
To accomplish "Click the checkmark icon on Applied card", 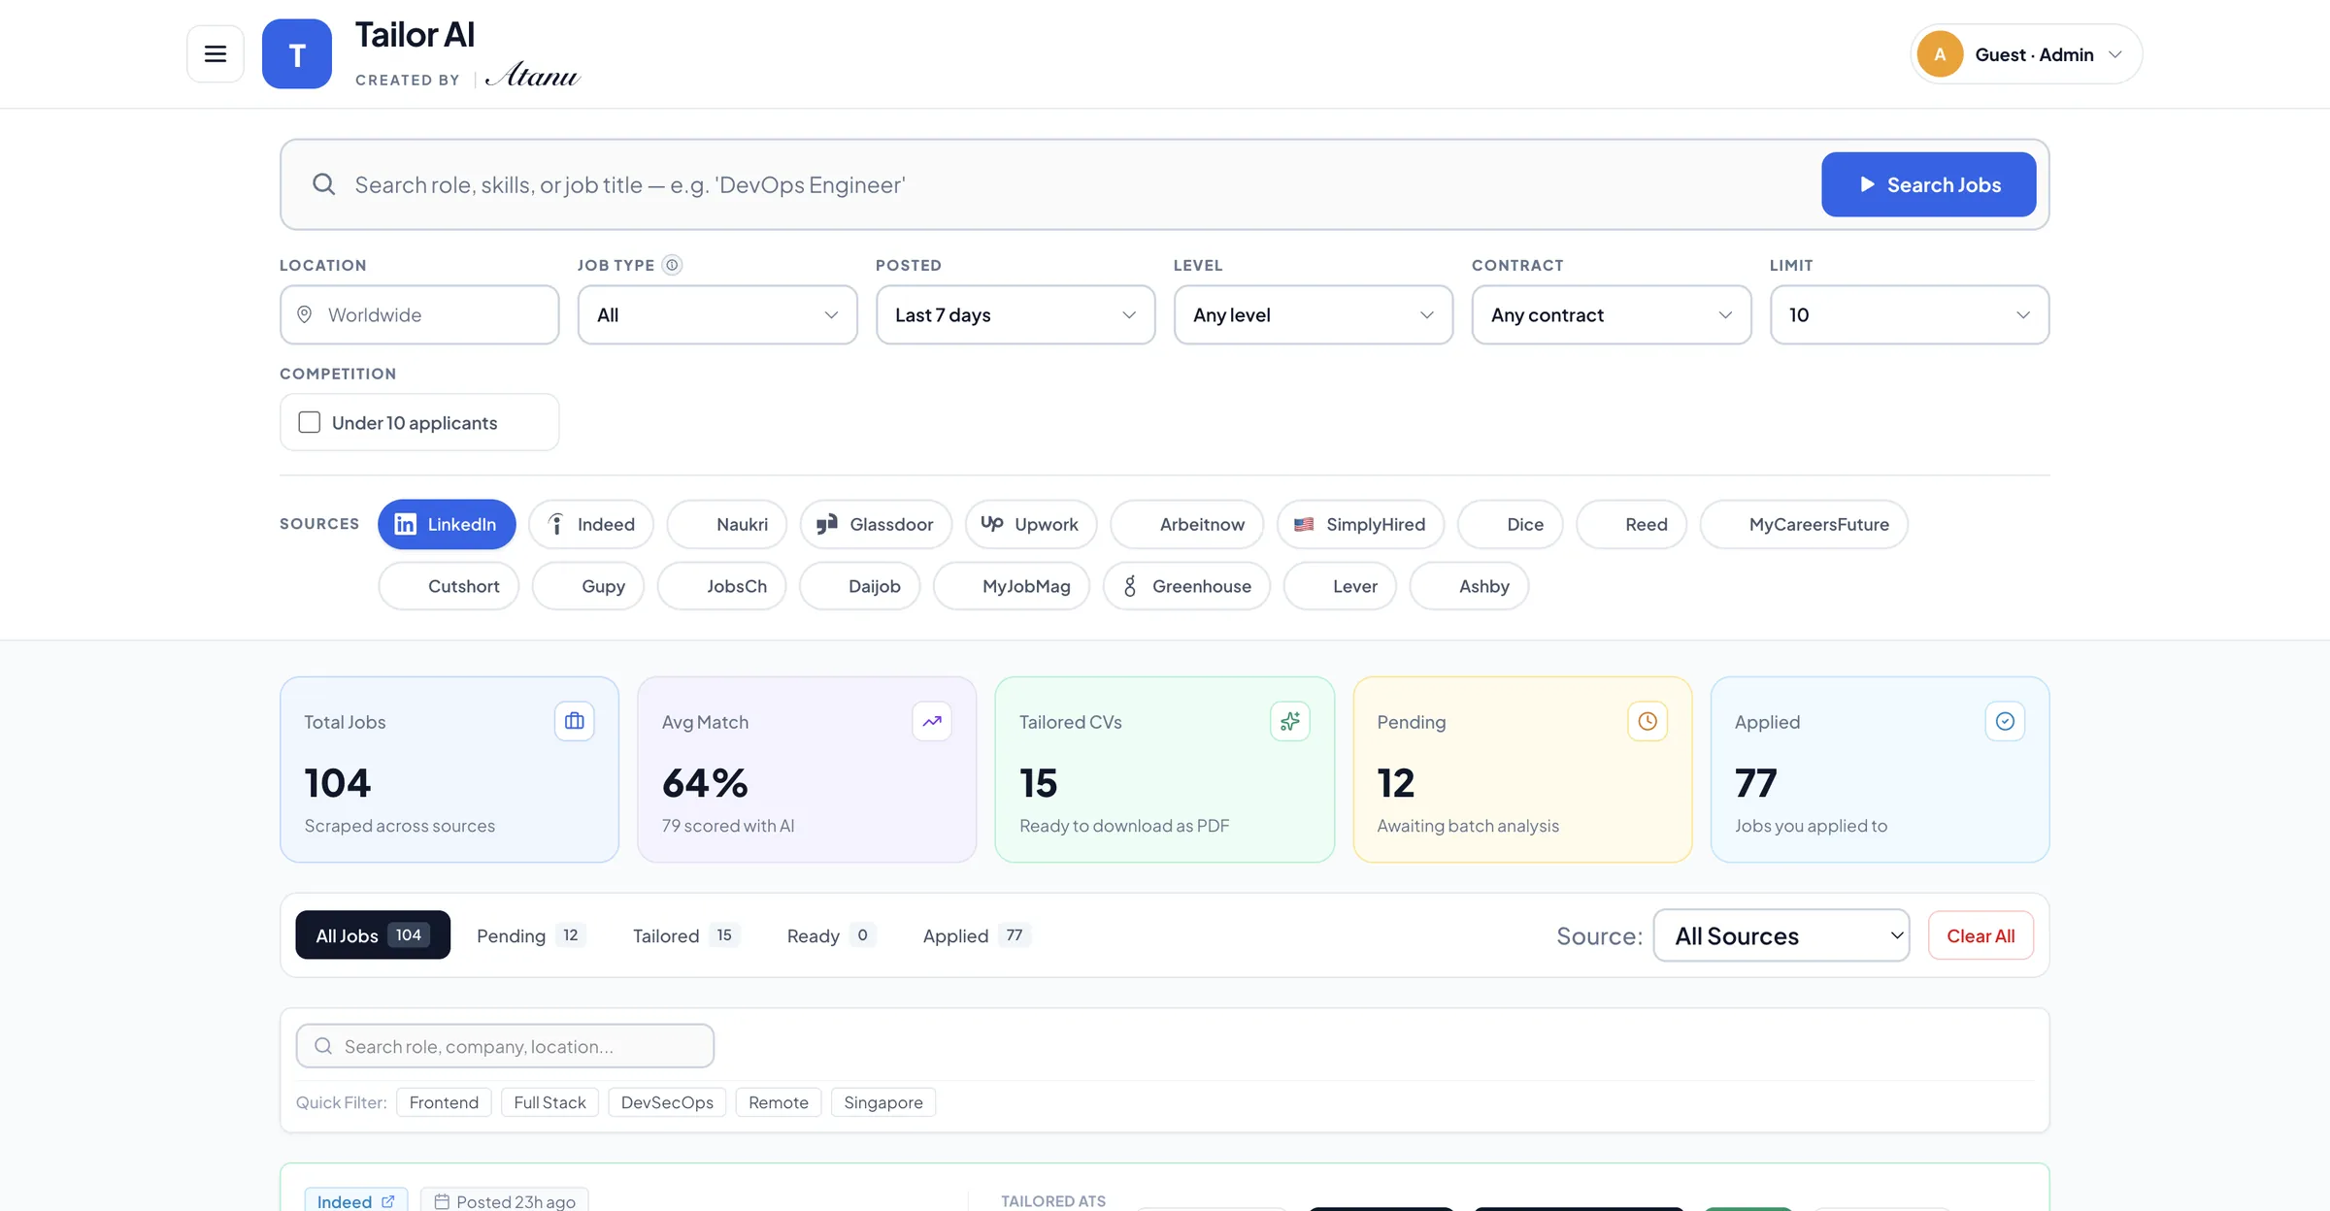I will [2005, 721].
